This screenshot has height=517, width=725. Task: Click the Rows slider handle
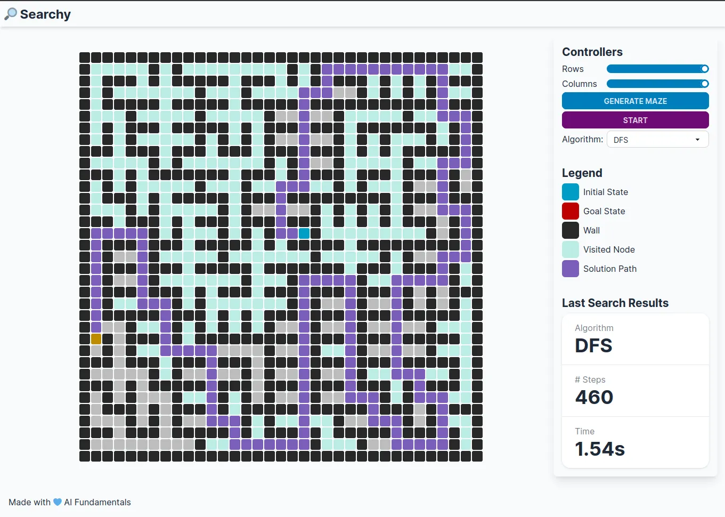coord(704,69)
